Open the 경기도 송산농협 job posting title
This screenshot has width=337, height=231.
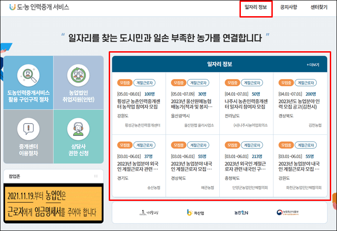click(138, 166)
